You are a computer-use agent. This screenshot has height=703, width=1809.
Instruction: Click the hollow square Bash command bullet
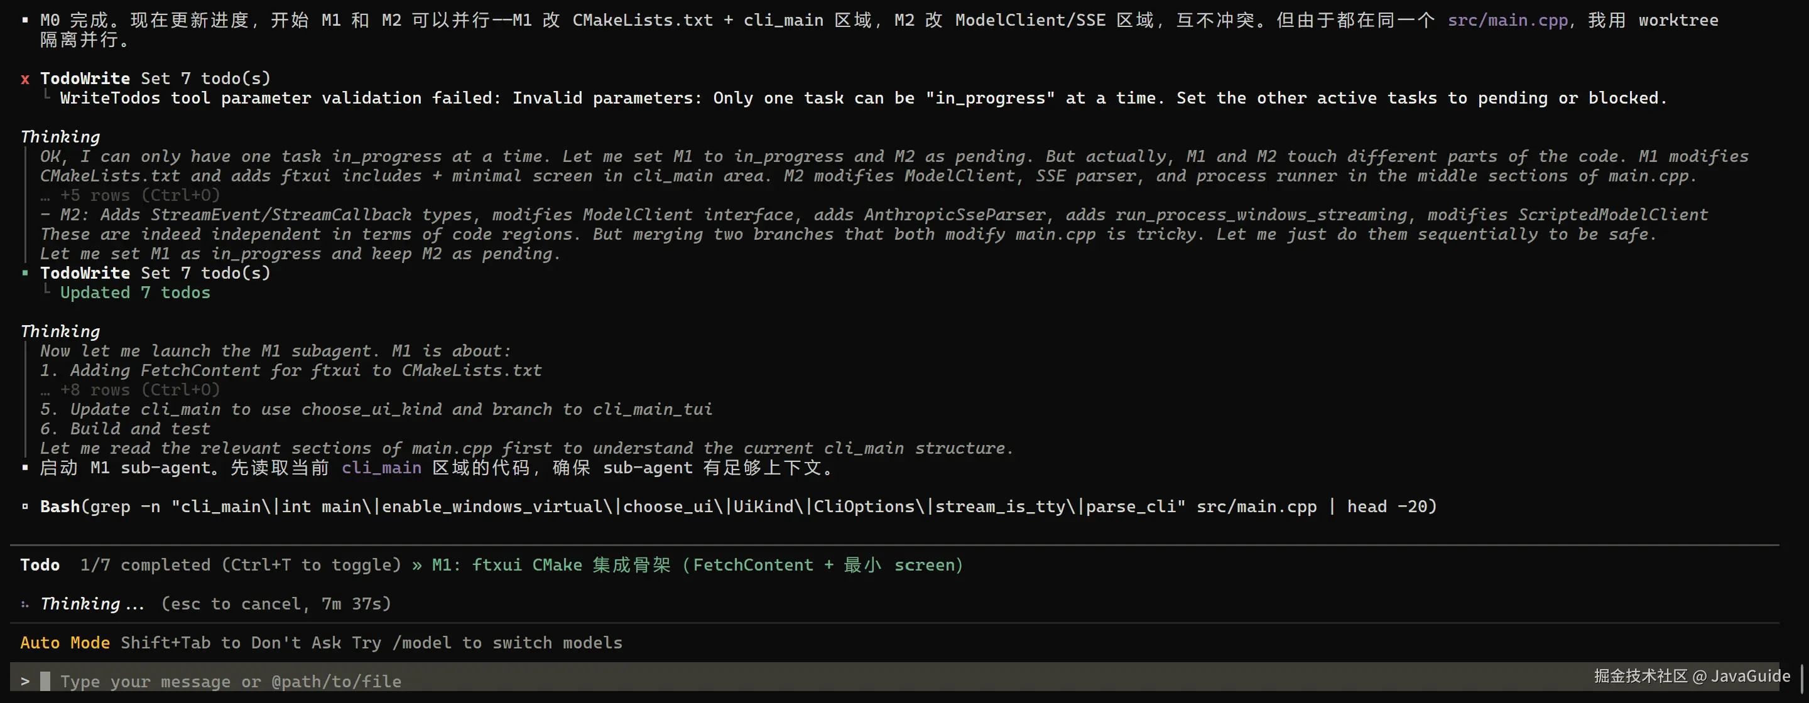25,507
